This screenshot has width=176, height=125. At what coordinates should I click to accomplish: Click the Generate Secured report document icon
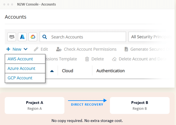(x=126, y=49)
